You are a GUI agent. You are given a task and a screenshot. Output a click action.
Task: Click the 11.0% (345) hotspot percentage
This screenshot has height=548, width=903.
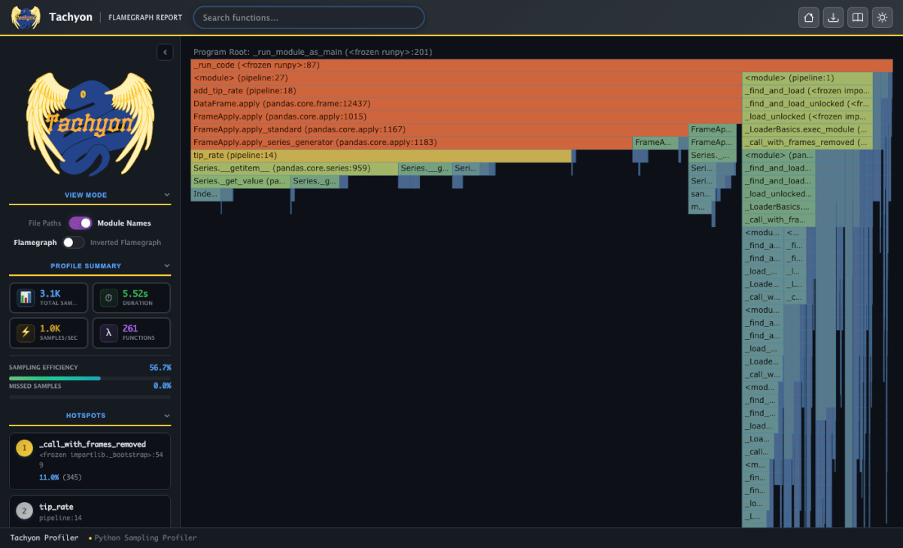coord(60,477)
